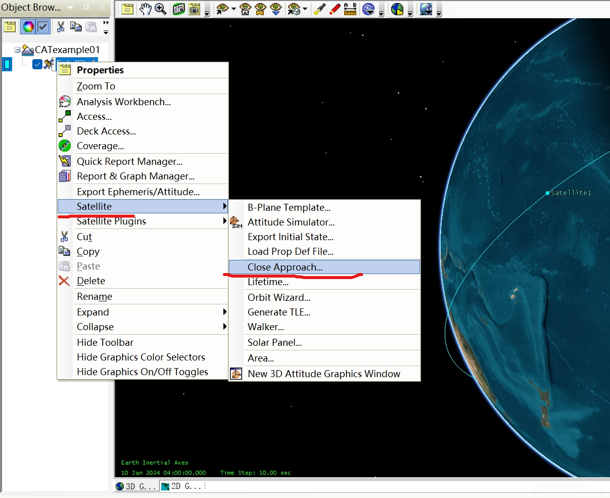Select the red pencil annotation tool
The width and height of the screenshot is (610, 498).
[x=335, y=9]
